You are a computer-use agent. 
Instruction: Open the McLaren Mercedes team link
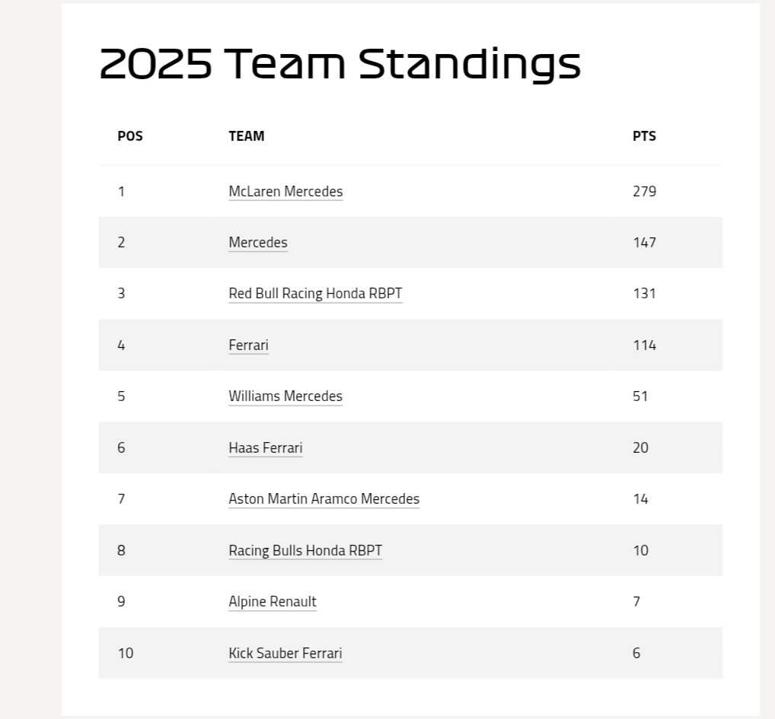(285, 192)
